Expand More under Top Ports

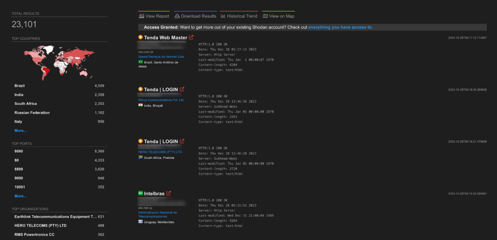click(x=20, y=196)
